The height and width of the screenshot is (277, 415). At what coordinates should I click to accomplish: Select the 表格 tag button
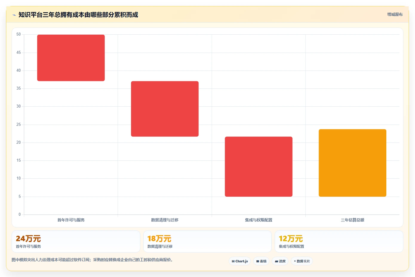click(x=261, y=261)
